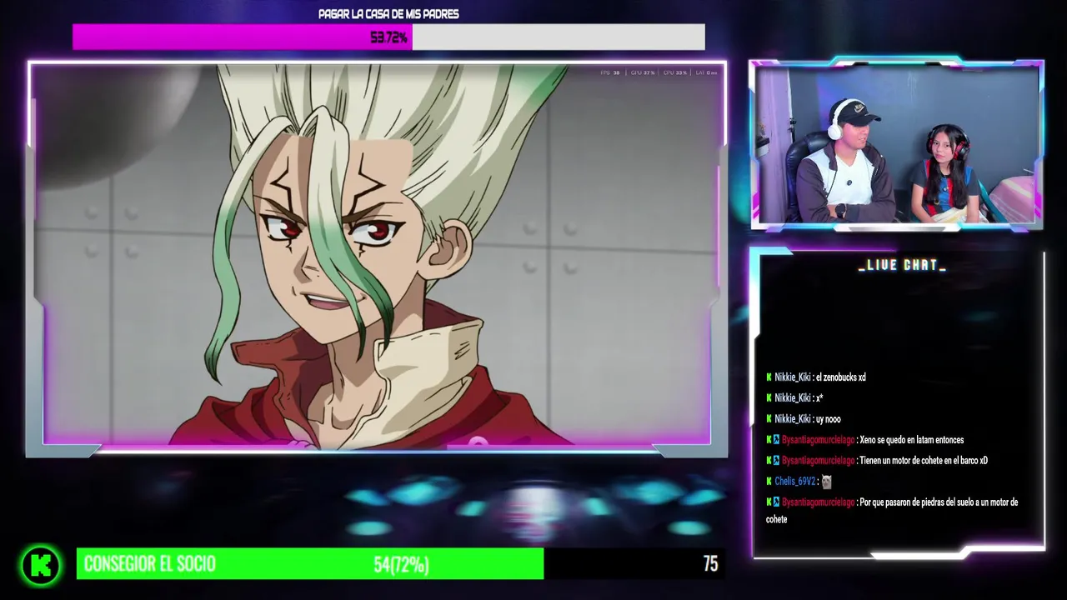Click the '54(72%)' goal count
Screen dimensions: 1067x600
[x=401, y=565]
